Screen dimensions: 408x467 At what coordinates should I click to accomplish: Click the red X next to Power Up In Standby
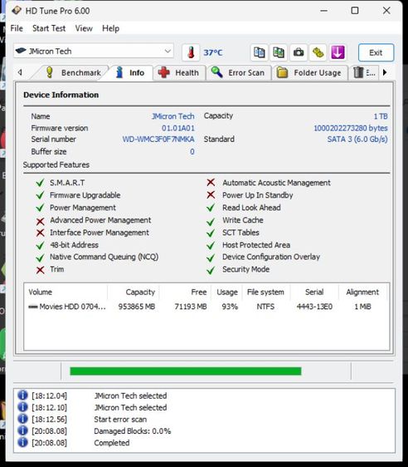(211, 194)
